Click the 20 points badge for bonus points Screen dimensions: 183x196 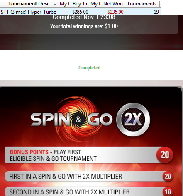[165, 155]
